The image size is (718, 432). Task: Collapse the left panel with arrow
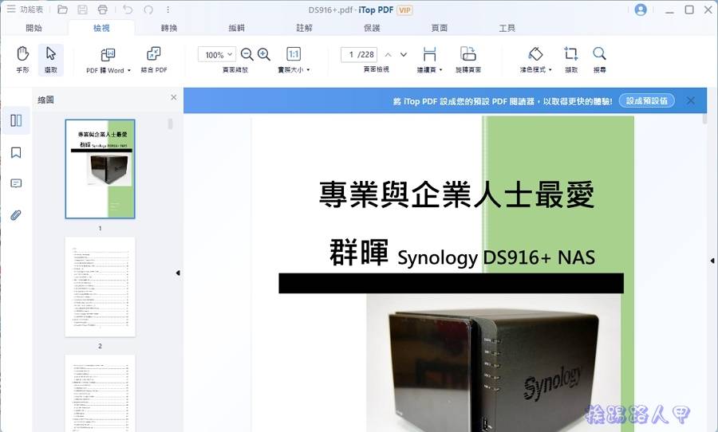coord(178,273)
